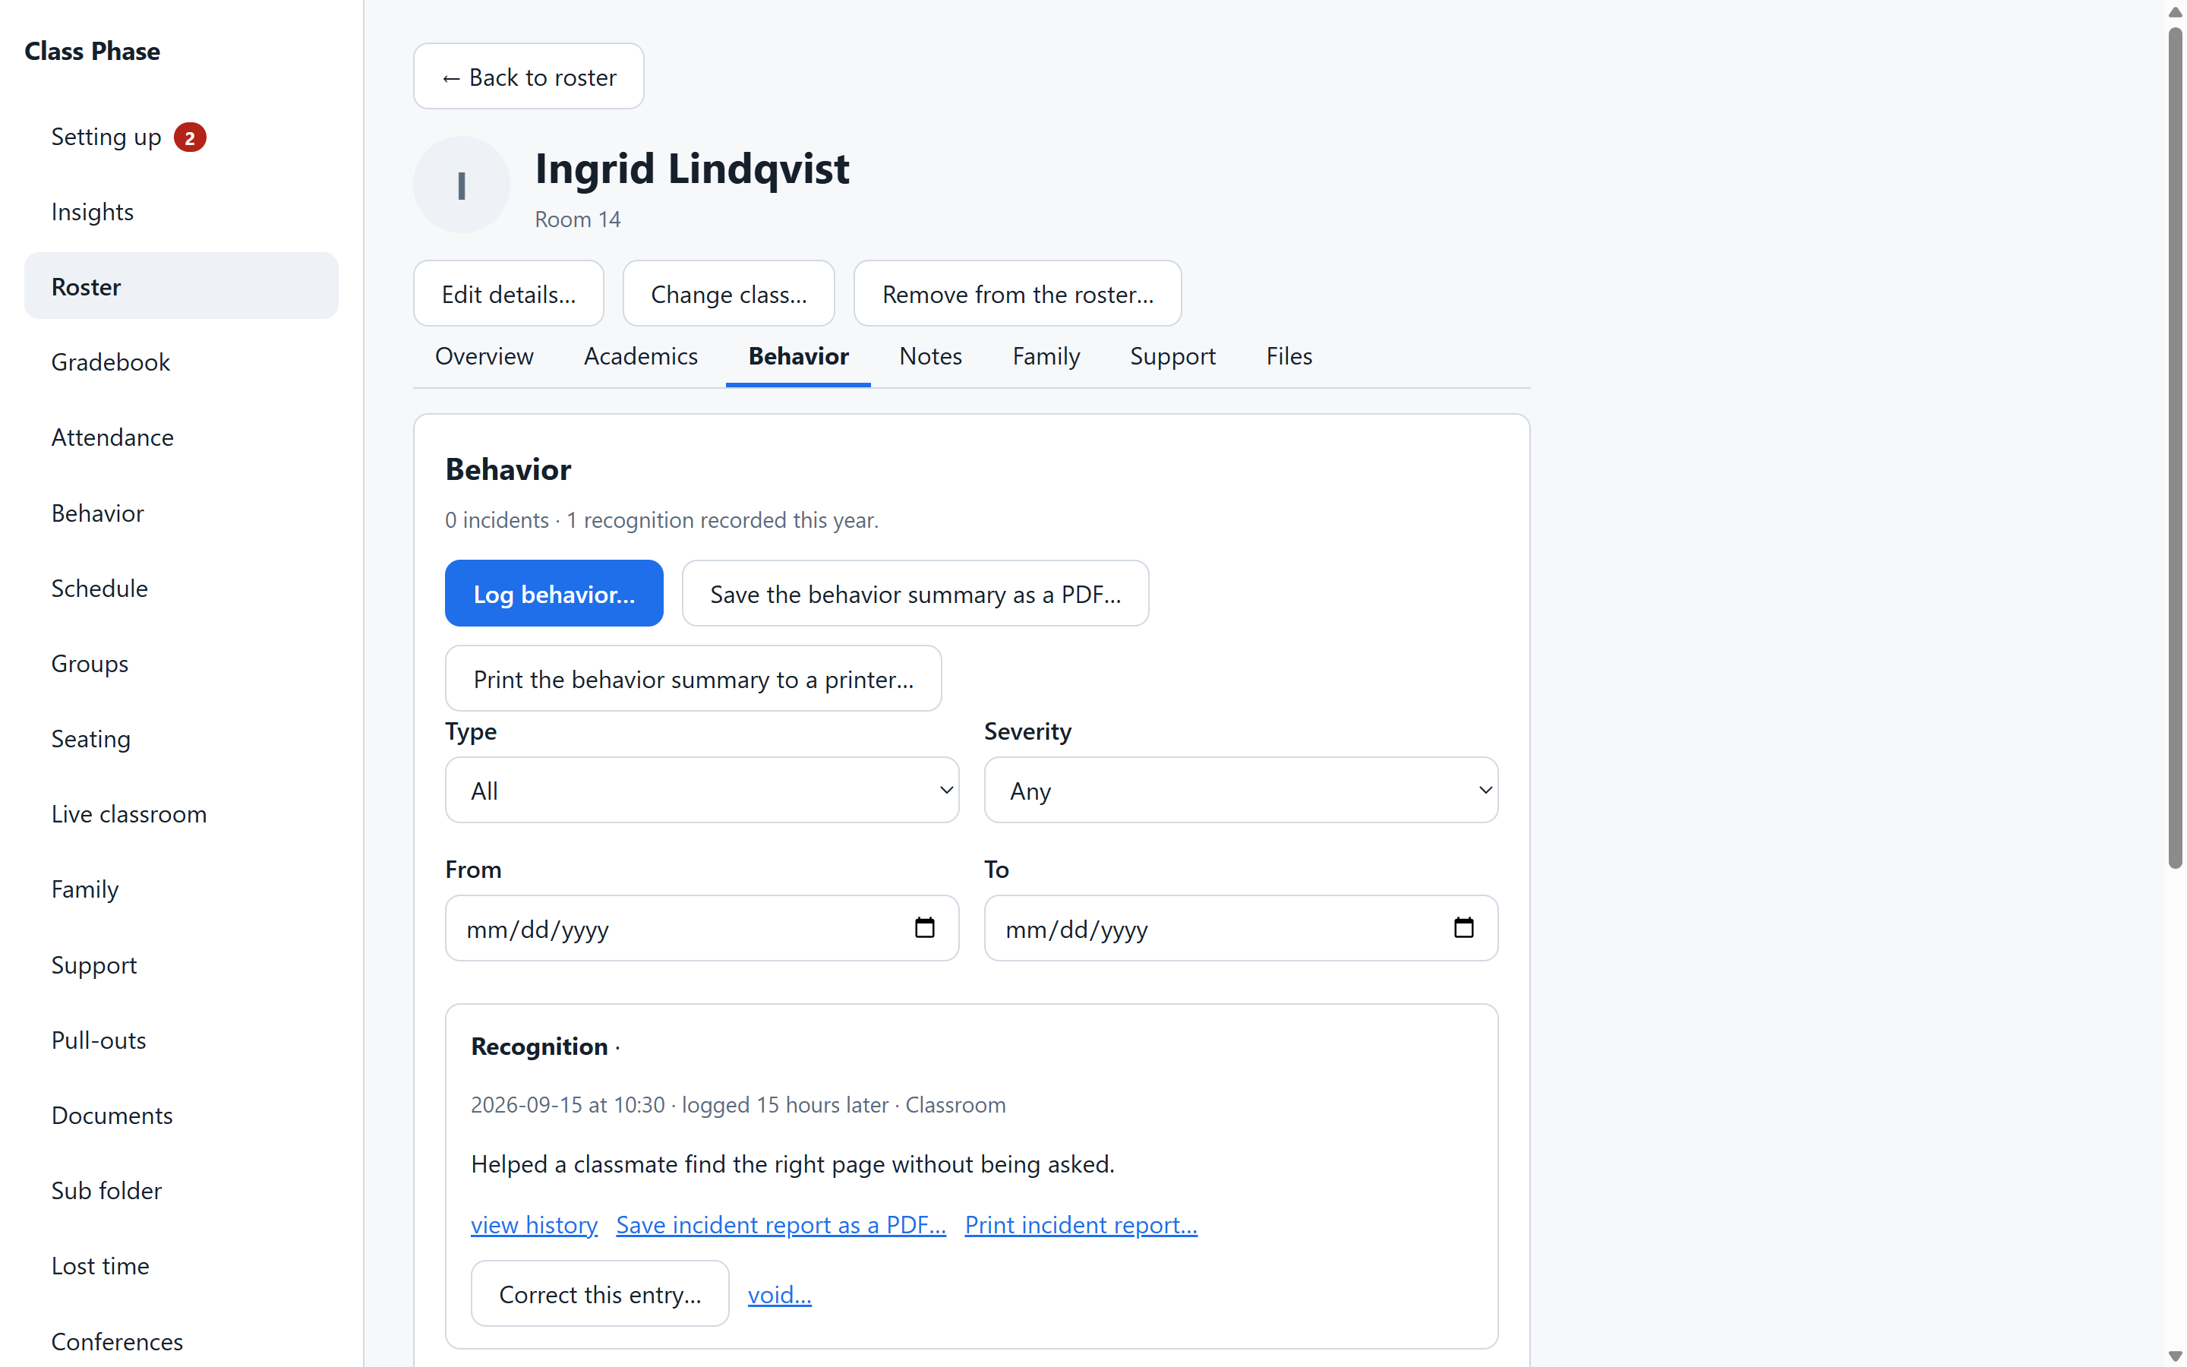The width and height of the screenshot is (2187, 1367).
Task: Click Save incident report as a PDF link
Action: (781, 1225)
